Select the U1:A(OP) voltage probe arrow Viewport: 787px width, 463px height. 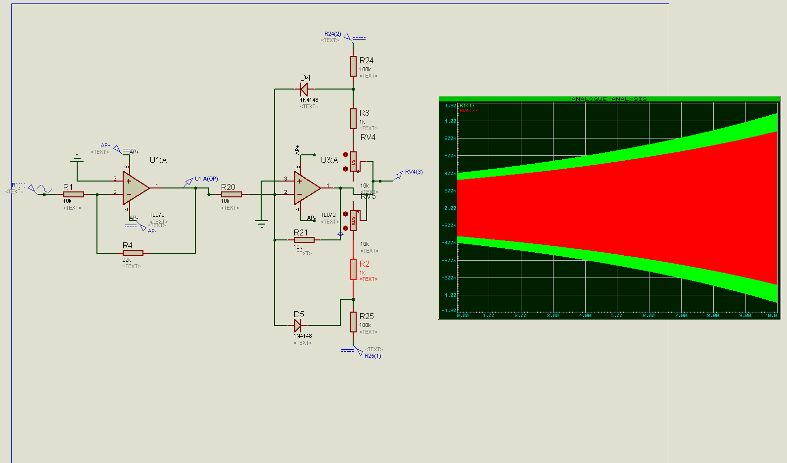tap(188, 183)
